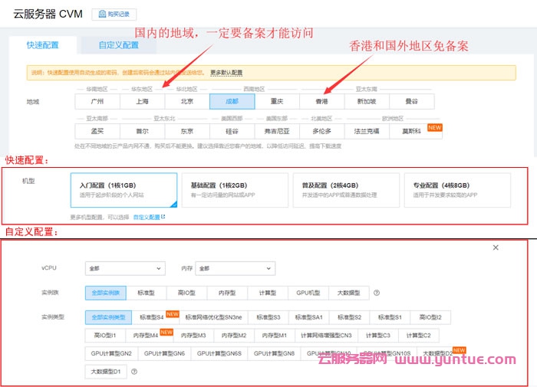Click help icon beside 实例族 options
Screen dimensions: 537x387
click(x=377, y=293)
